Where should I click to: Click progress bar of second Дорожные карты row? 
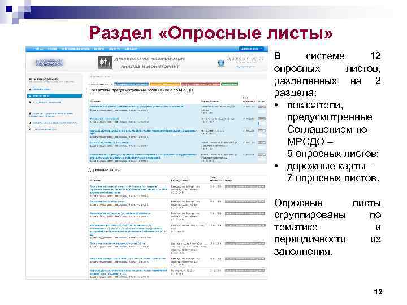(245, 202)
